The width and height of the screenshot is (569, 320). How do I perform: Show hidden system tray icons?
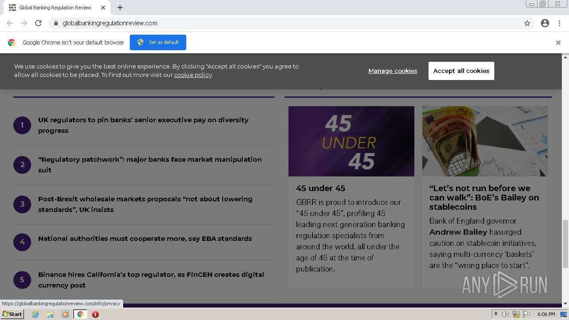(x=496, y=314)
